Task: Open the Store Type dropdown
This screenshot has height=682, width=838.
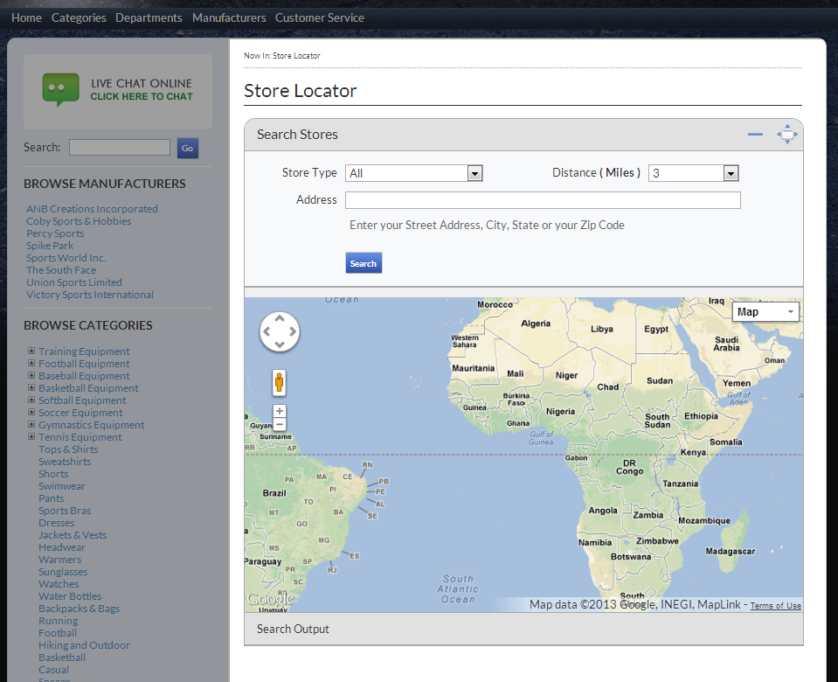Action: point(413,173)
